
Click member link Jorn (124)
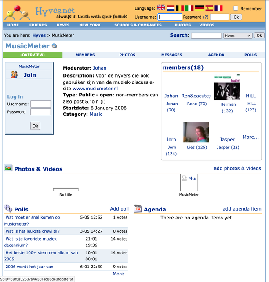click(x=171, y=151)
